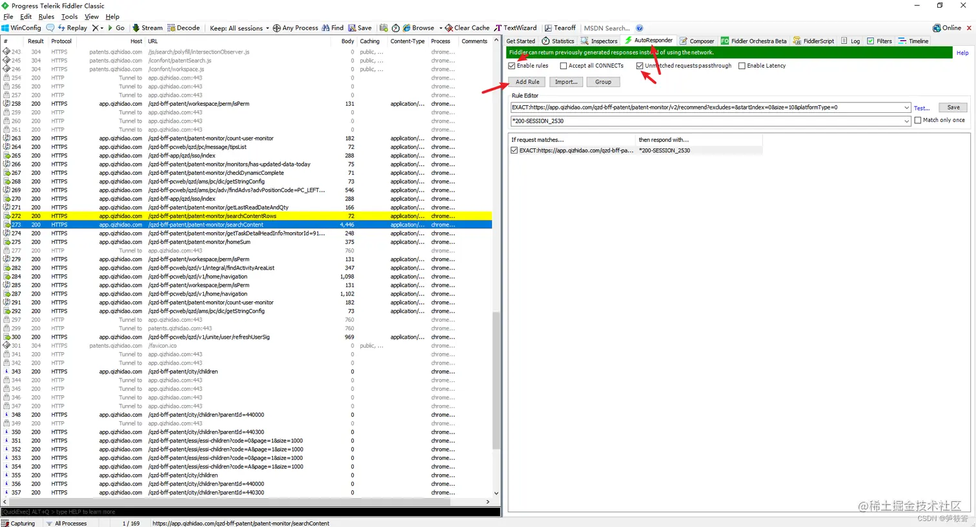
Task: Click the Go resume button
Action: (116, 28)
